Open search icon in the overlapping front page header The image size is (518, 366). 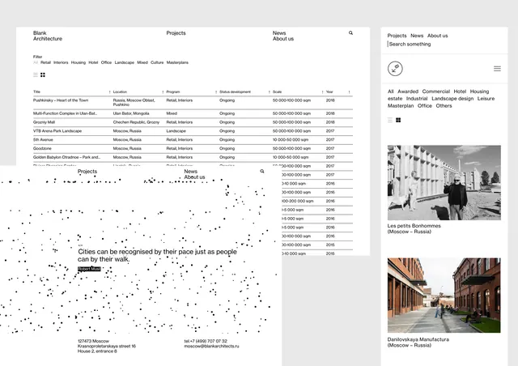tap(262, 172)
